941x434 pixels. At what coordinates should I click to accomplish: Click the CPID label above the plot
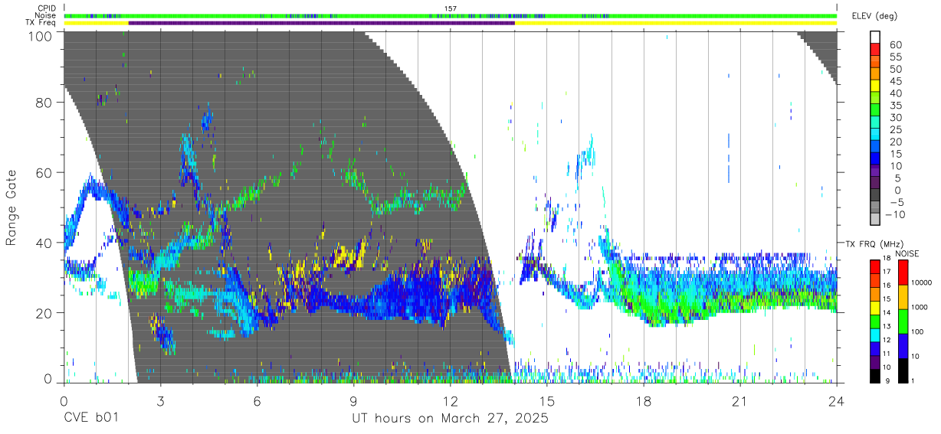(x=47, y=8)
